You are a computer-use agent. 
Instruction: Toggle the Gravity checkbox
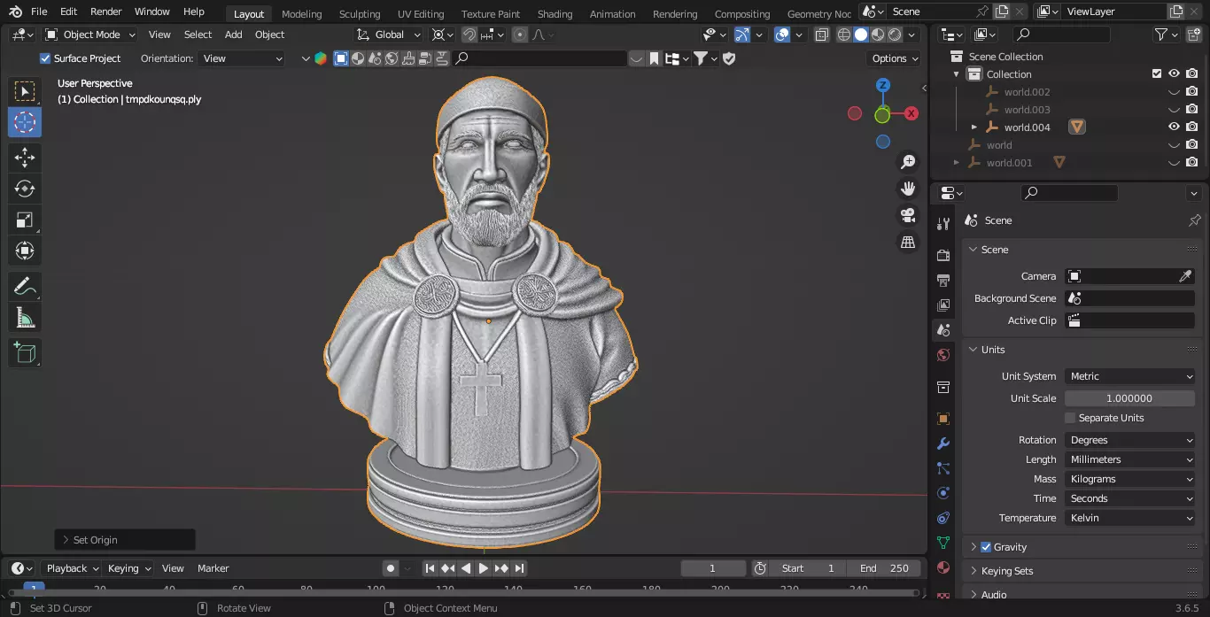[x=986, y=547]
